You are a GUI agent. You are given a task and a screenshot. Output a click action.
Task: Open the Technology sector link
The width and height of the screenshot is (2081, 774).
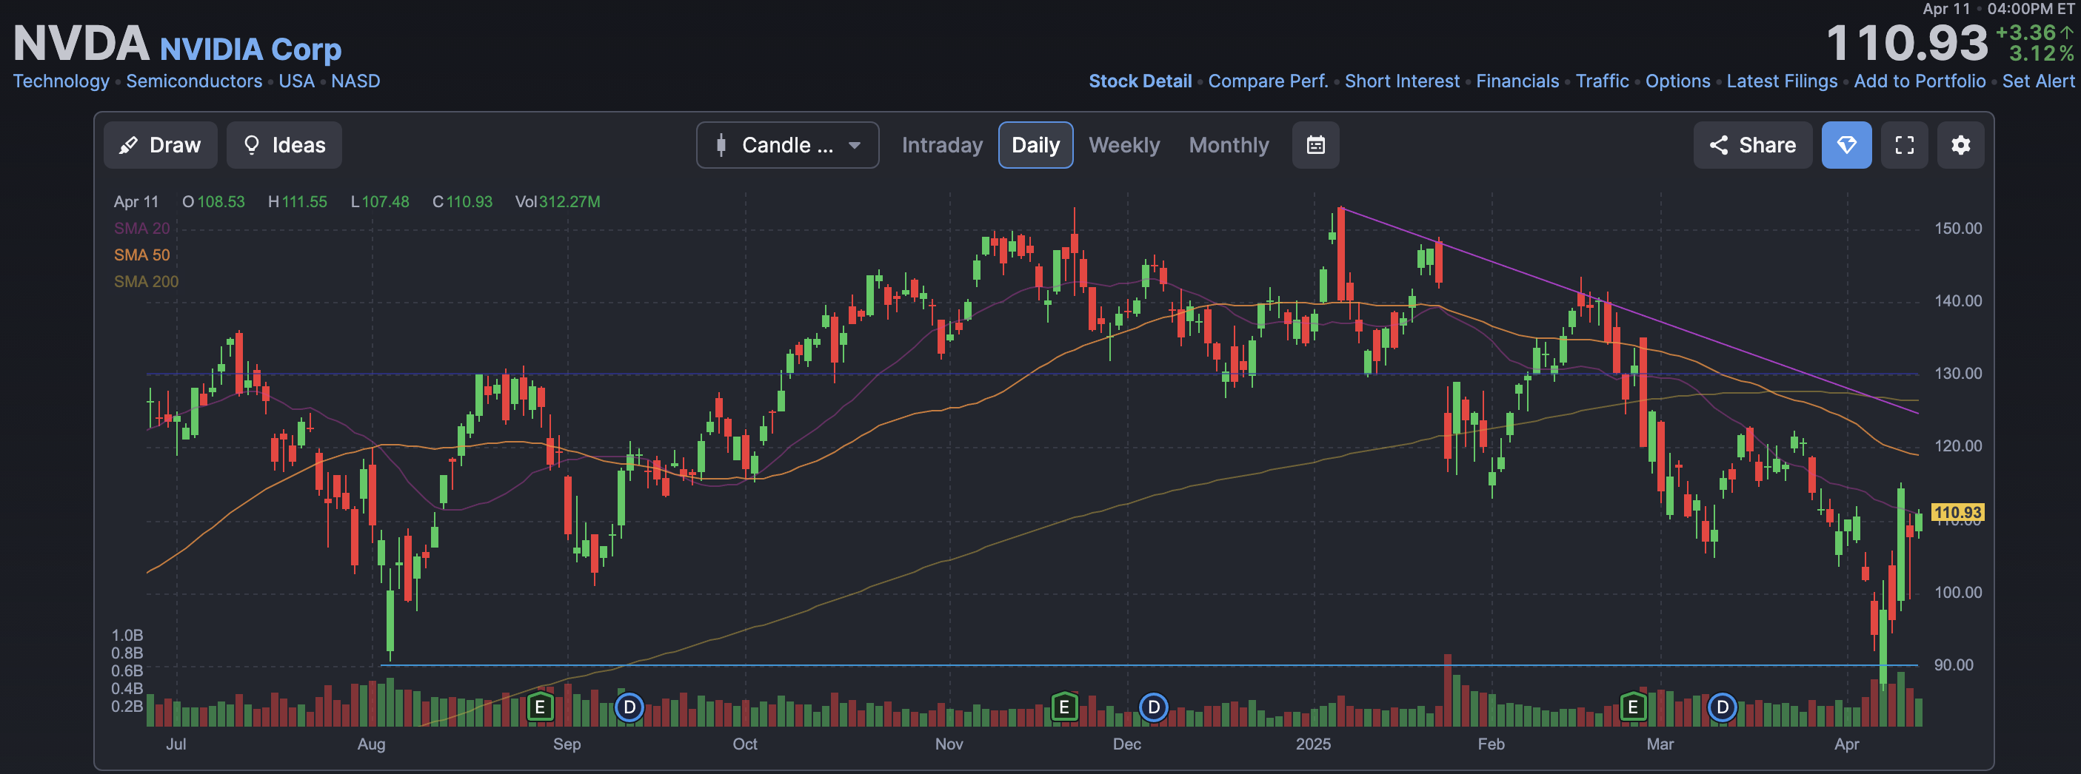[61, 81]
